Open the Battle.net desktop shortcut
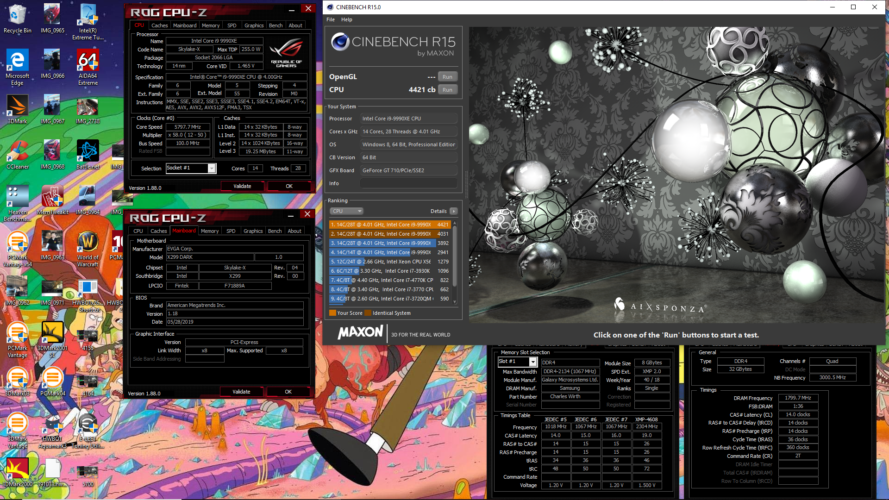This screenshot has width=889, height=500. [88, 155]
